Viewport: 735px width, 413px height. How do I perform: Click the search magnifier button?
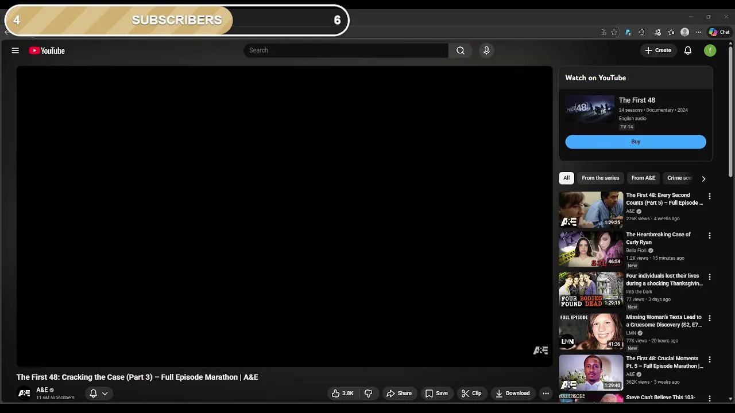point(461,50)
